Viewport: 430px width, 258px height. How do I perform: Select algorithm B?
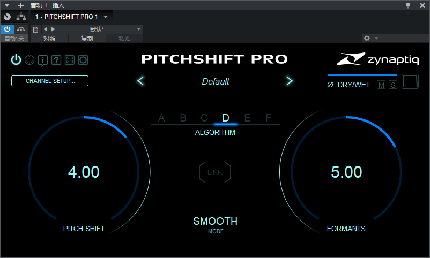183,118
